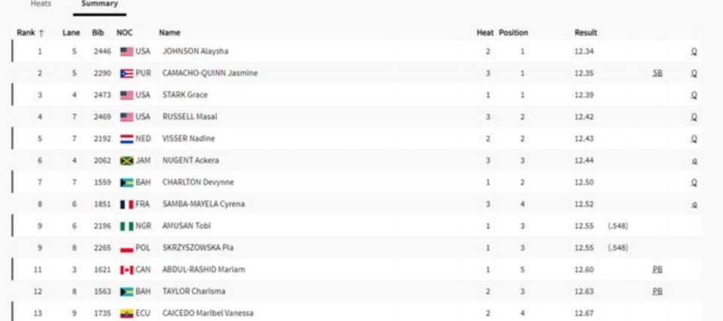Click the France flag icon
723x321 pixels.
[x=127, y=204]
